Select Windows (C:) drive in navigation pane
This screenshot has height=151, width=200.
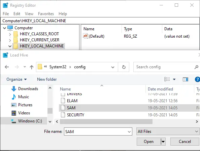point(24,121)
